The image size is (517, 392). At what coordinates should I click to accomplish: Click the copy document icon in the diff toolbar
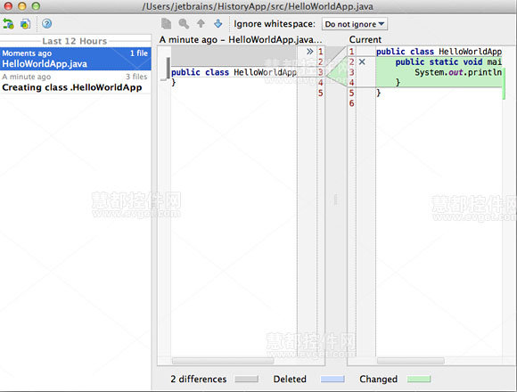click(167, 24)
